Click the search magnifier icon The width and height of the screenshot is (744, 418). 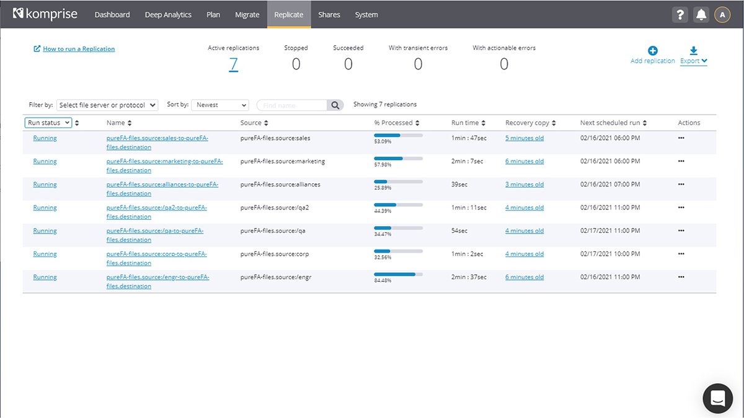point(335,105)
